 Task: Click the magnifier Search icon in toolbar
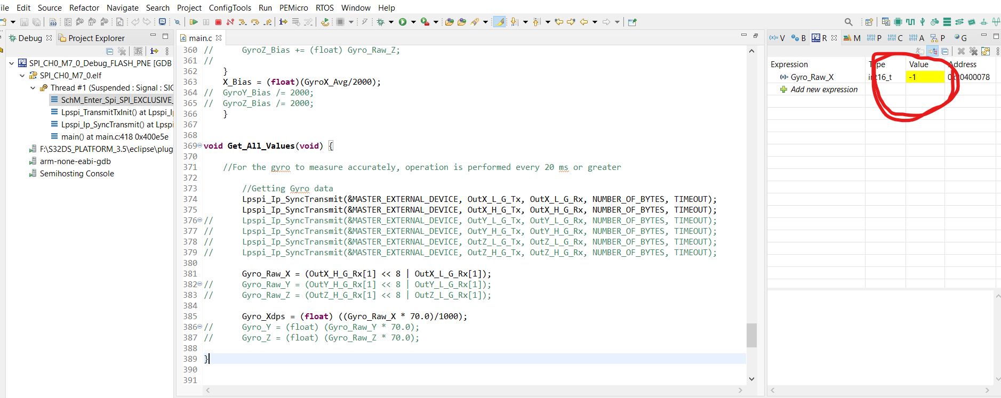[x=848, y=22]
